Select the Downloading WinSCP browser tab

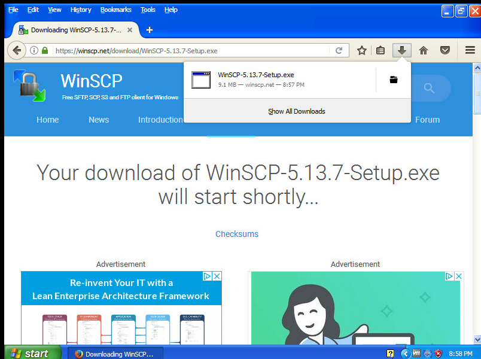pyautogui.click(x=76, y=30)
